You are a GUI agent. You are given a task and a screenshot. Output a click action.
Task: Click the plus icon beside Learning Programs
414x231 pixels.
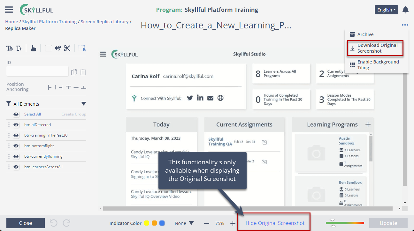click(x=368, y=124)
